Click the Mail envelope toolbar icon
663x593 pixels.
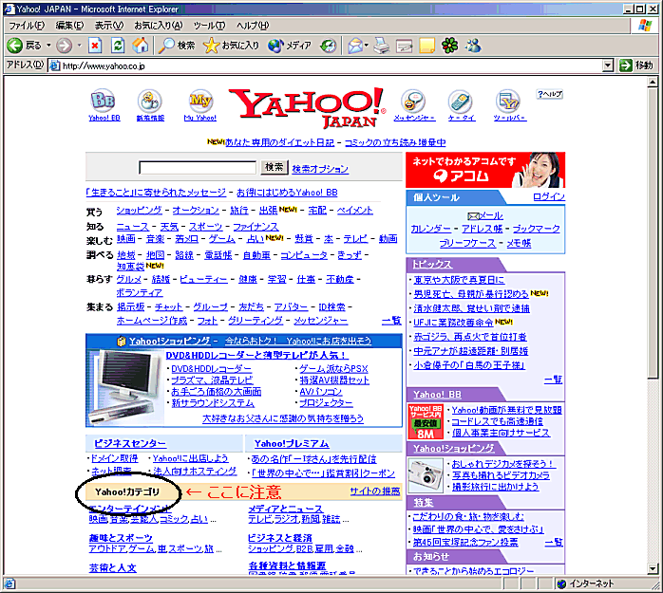click(x=355, y=46)
